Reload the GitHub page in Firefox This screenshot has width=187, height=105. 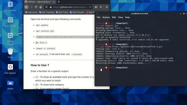[x=36, y=7]
